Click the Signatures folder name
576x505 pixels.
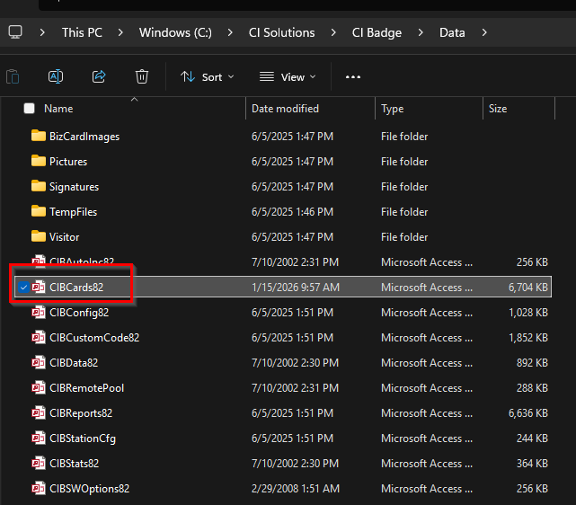[x=75, y=187]
